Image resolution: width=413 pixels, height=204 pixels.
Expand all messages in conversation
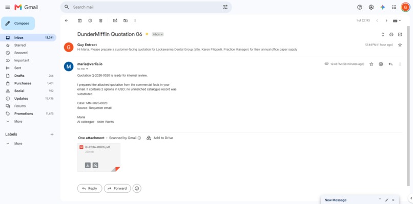(383, 34)
